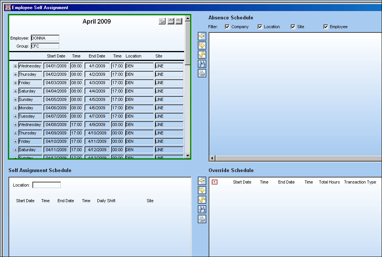Click Override Schedule printer icon
Image resolution: width=382 pixels, height=257 pixels.
[x=202, y=219]
